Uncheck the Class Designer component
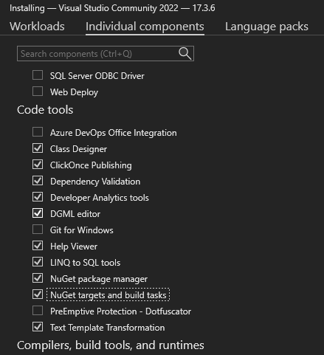The height and width of the screenshot is (355, 324). tap(38, 148)
